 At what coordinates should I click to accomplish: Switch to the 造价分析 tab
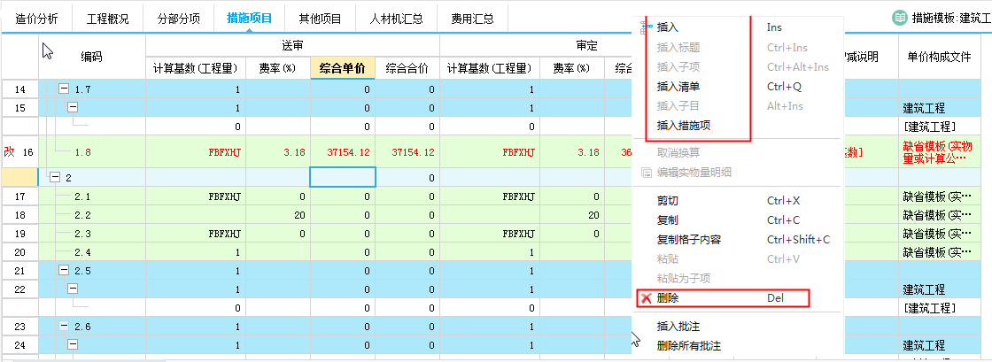coord(36,18)
